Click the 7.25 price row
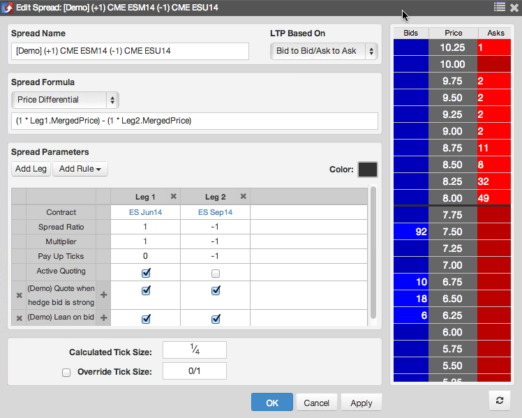522x418 pixels. tap(452, 248)
